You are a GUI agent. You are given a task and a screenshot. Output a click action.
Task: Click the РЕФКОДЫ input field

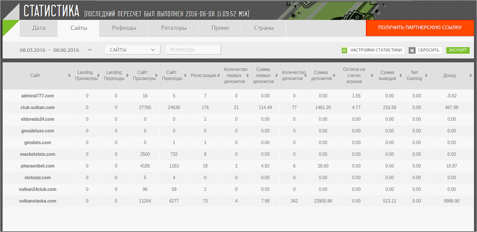pyautogui.click(x=193, y=50)
